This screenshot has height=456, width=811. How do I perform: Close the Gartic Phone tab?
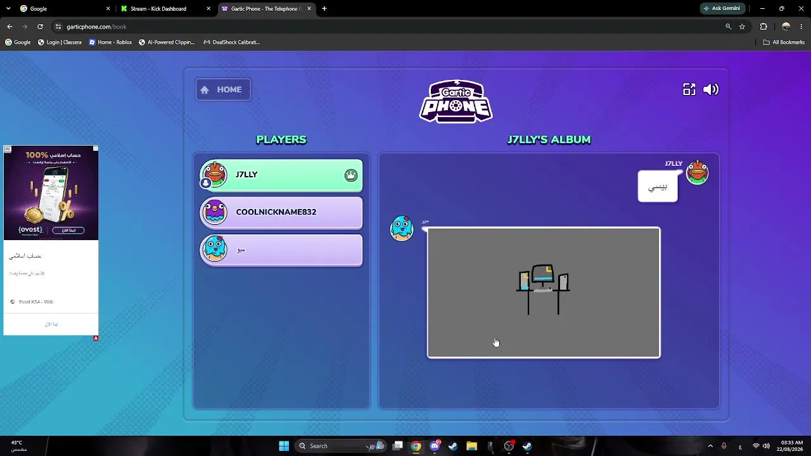coord(309,9)
